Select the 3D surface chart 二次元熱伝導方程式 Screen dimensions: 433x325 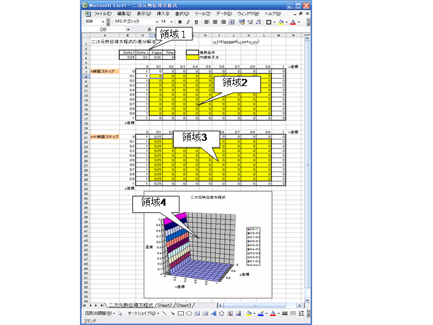208,244
